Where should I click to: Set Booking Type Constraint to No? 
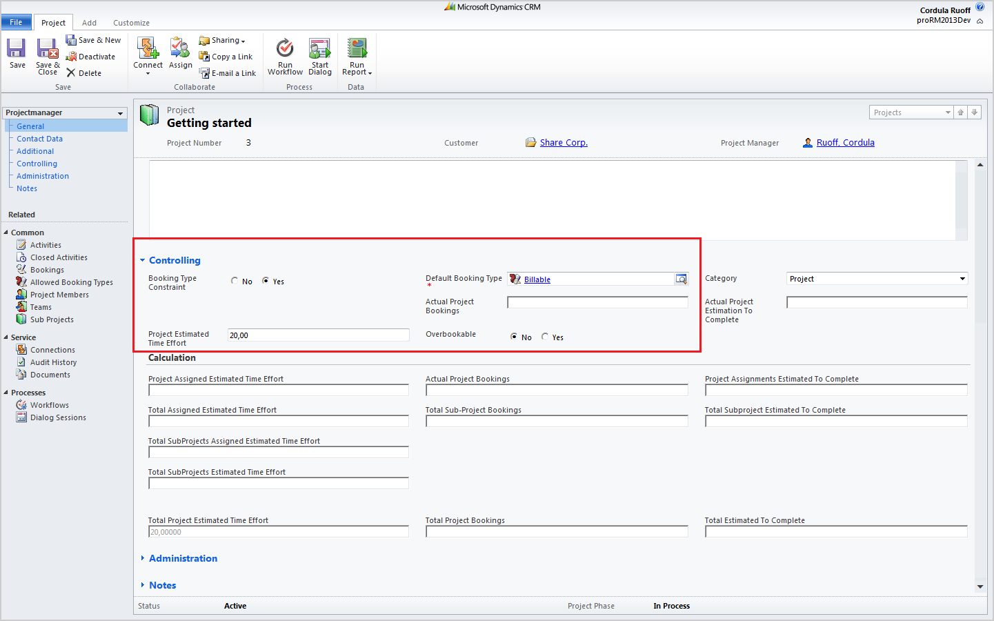(235, 281)
